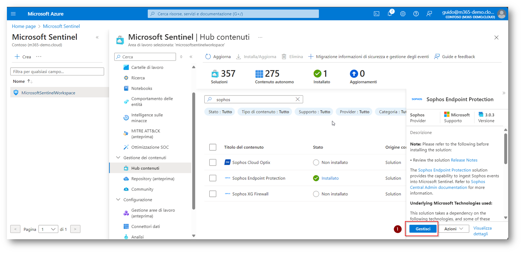Click the Aggiorna refresh button
Image resolution: width=522 pixels, height=253 pixels.
[218, 56]
